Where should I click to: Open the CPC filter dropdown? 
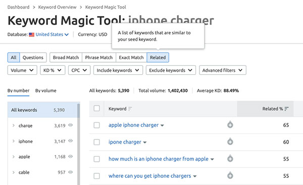click(79, 70)
